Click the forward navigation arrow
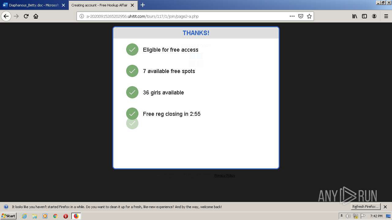This screenshot has width=392, height=220. pos(16,16)
